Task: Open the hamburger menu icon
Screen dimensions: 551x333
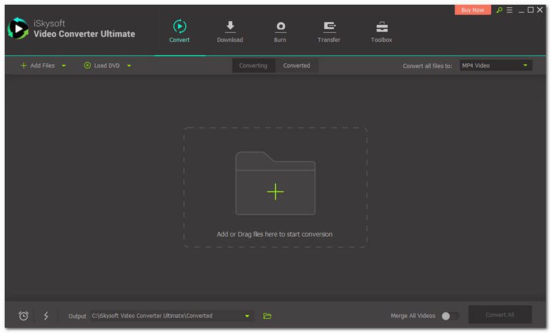Action: click(x=510, y=10)
